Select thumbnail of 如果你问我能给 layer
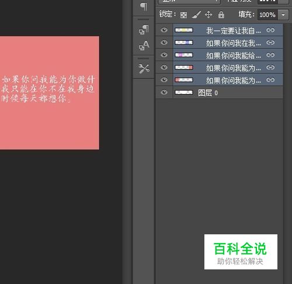The height and width of the screenshot is (284, 292). point(184,55)
